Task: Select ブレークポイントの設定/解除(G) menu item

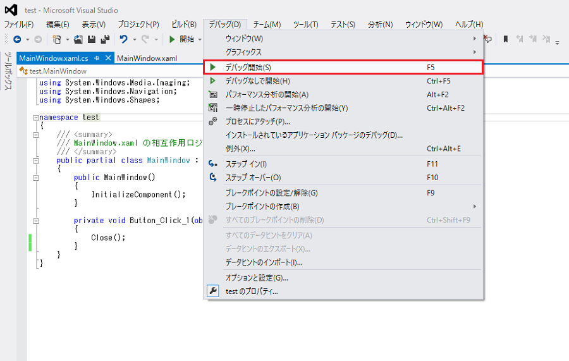Action: [x=343, y=193]
